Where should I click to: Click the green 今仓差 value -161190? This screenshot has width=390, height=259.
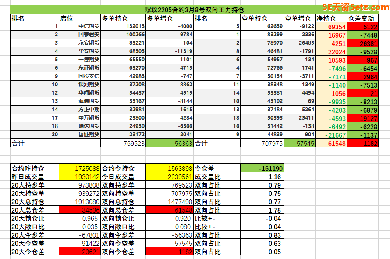tap(262, 168)
